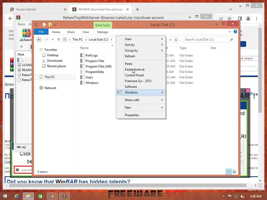This screenshot has height=200, width=267.
Task: Open the Group by submenu
Action: point(141,51)
